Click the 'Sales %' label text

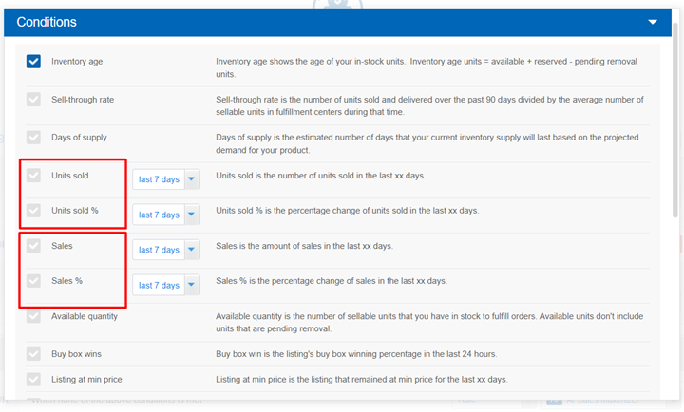[66, 280]
